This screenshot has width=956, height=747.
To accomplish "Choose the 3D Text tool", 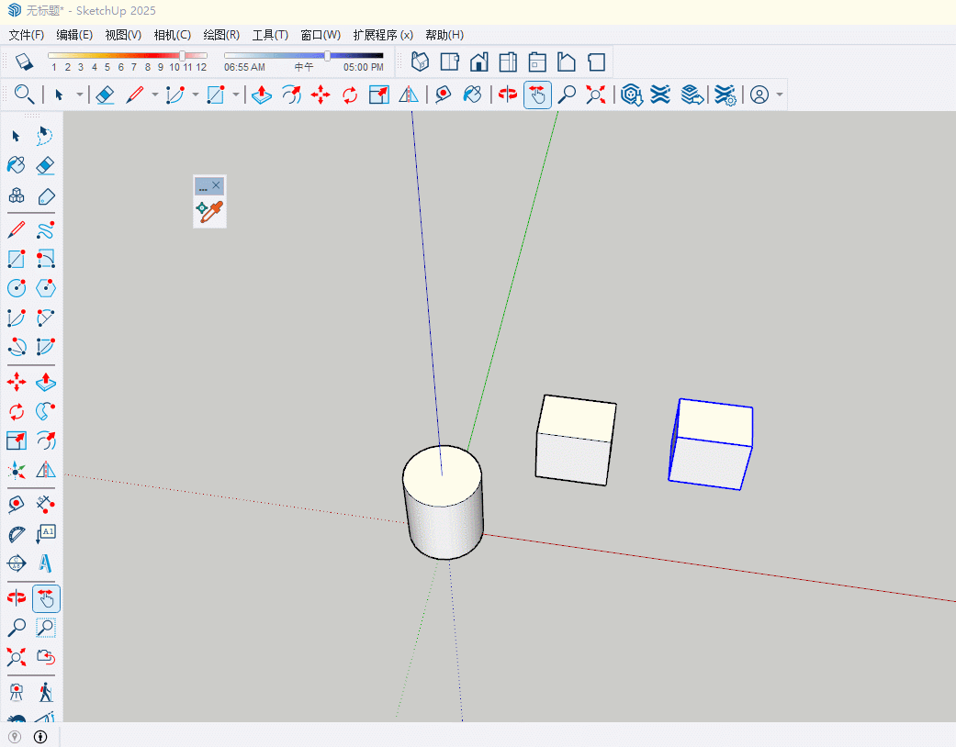I will pos(45,563).
